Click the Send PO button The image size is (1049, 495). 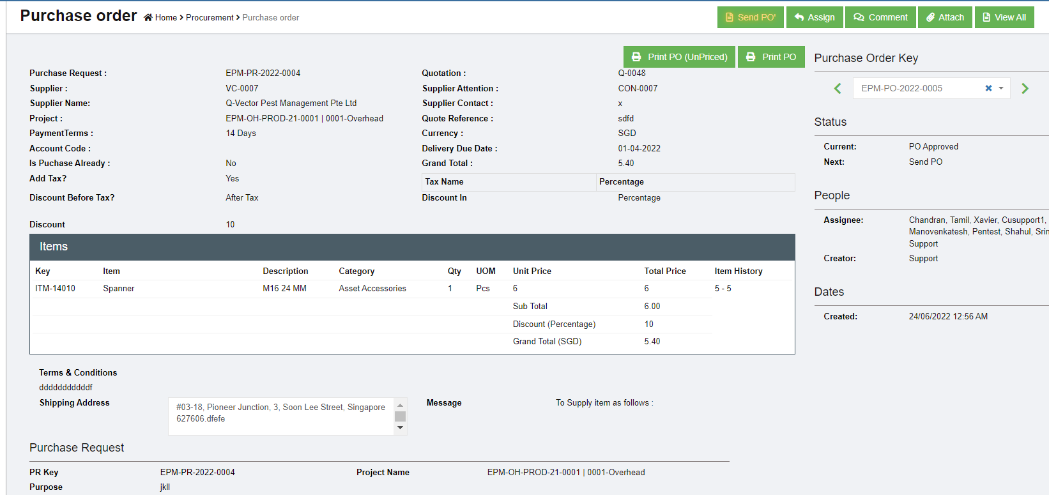[750, 17]
